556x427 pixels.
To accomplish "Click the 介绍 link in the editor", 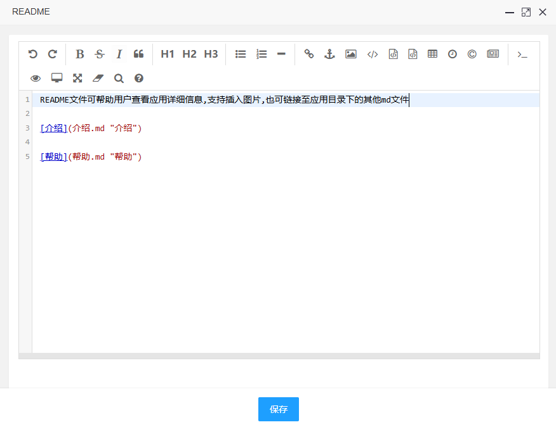I will (53, 129).
